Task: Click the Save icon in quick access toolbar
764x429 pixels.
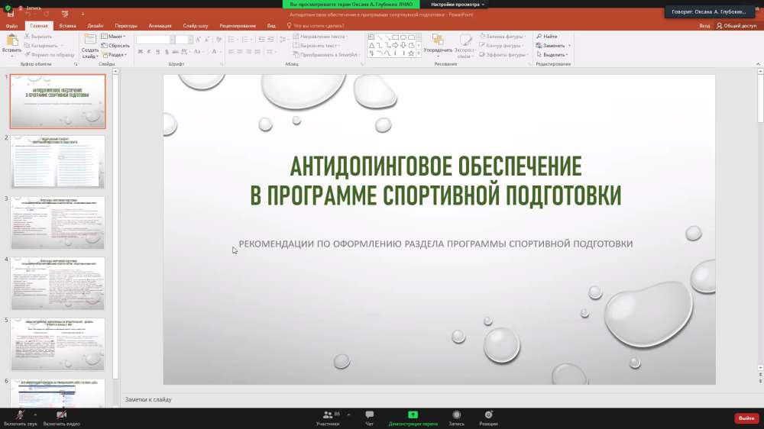Action: coord(11,14)
